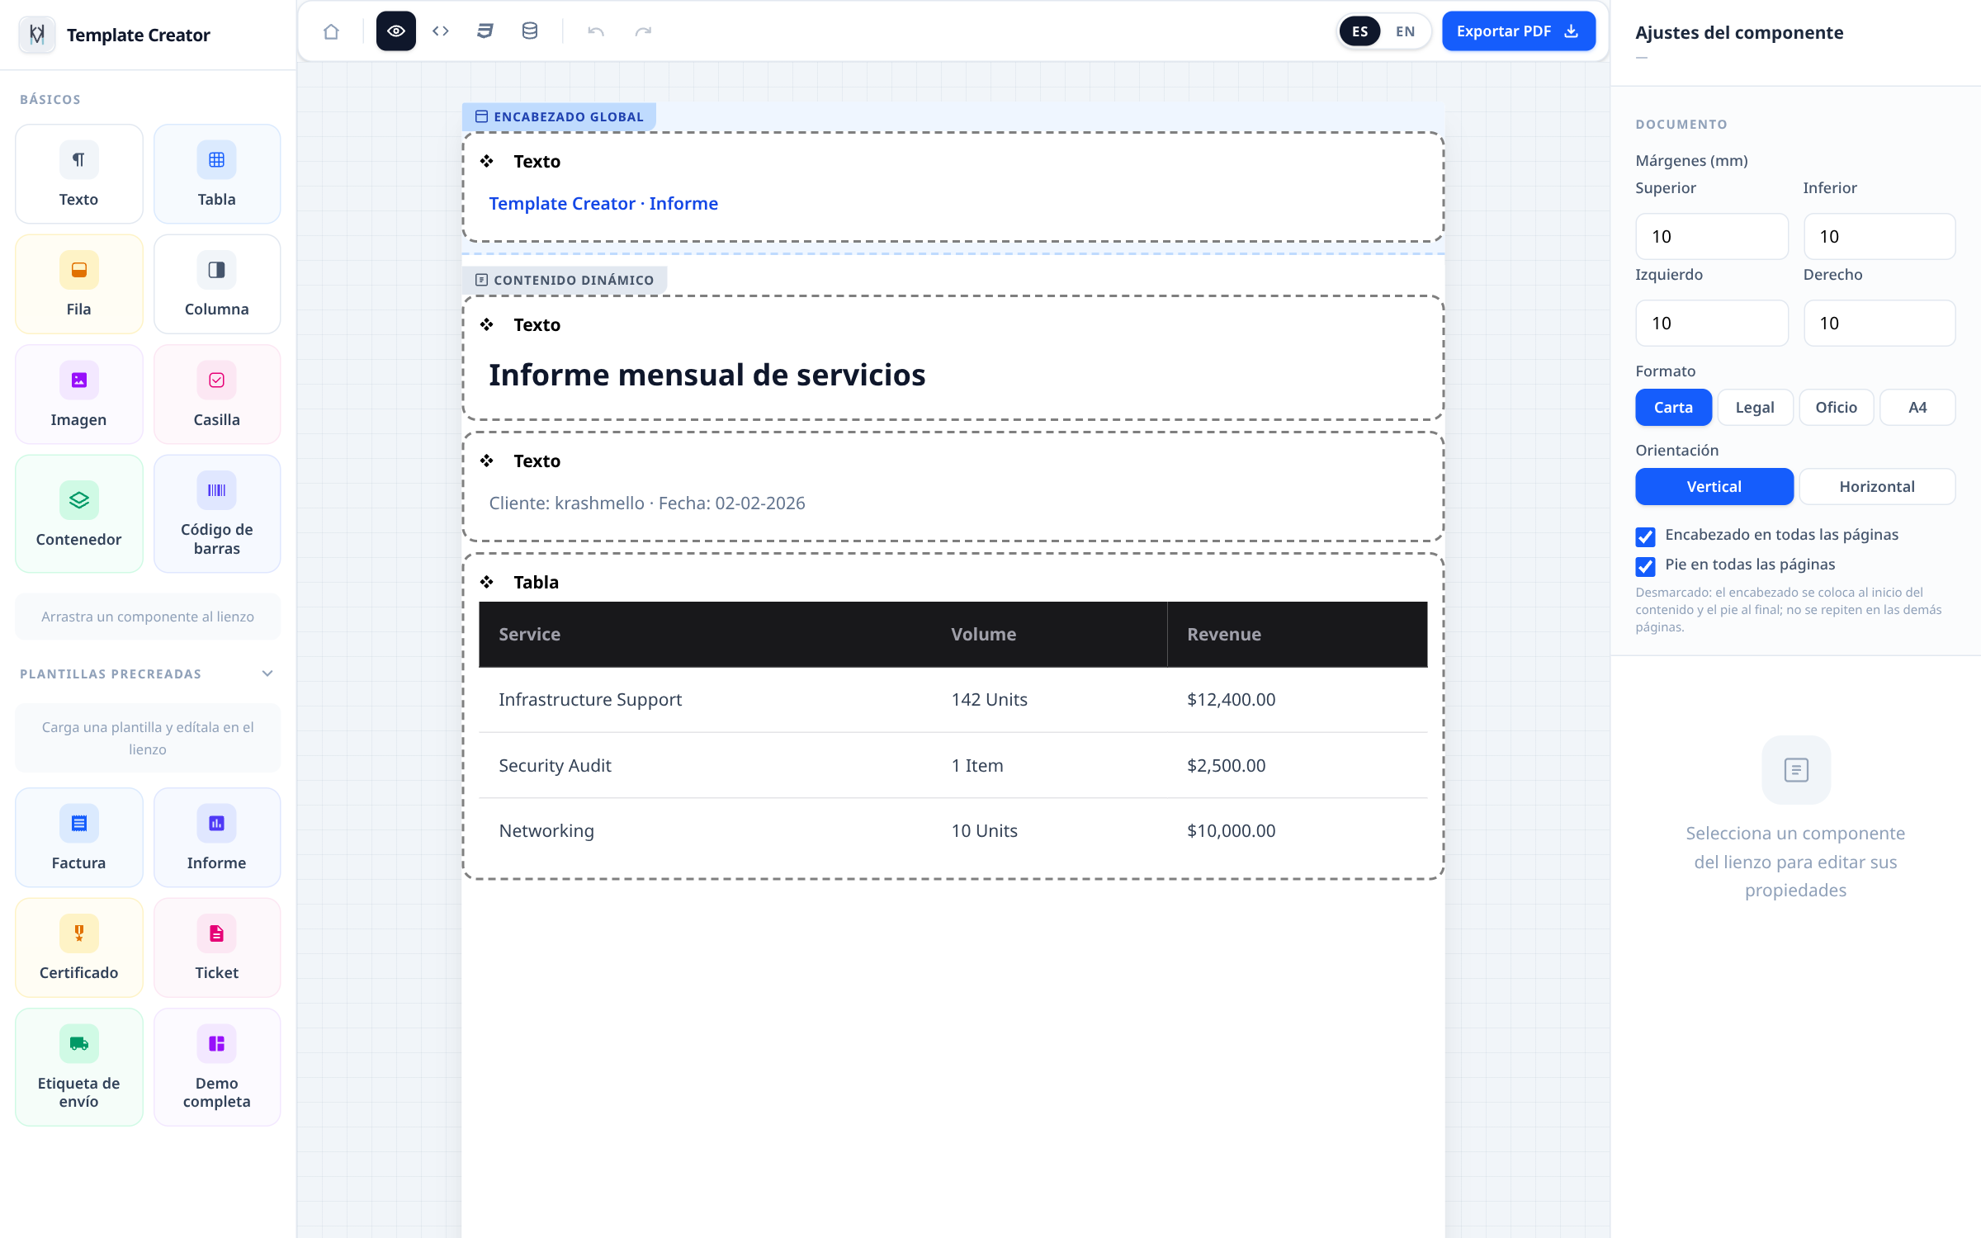Image resolution: width=1981 pixels, height=1238 pixels.
Task: Open the database data icon
Action: click(530, 31)
